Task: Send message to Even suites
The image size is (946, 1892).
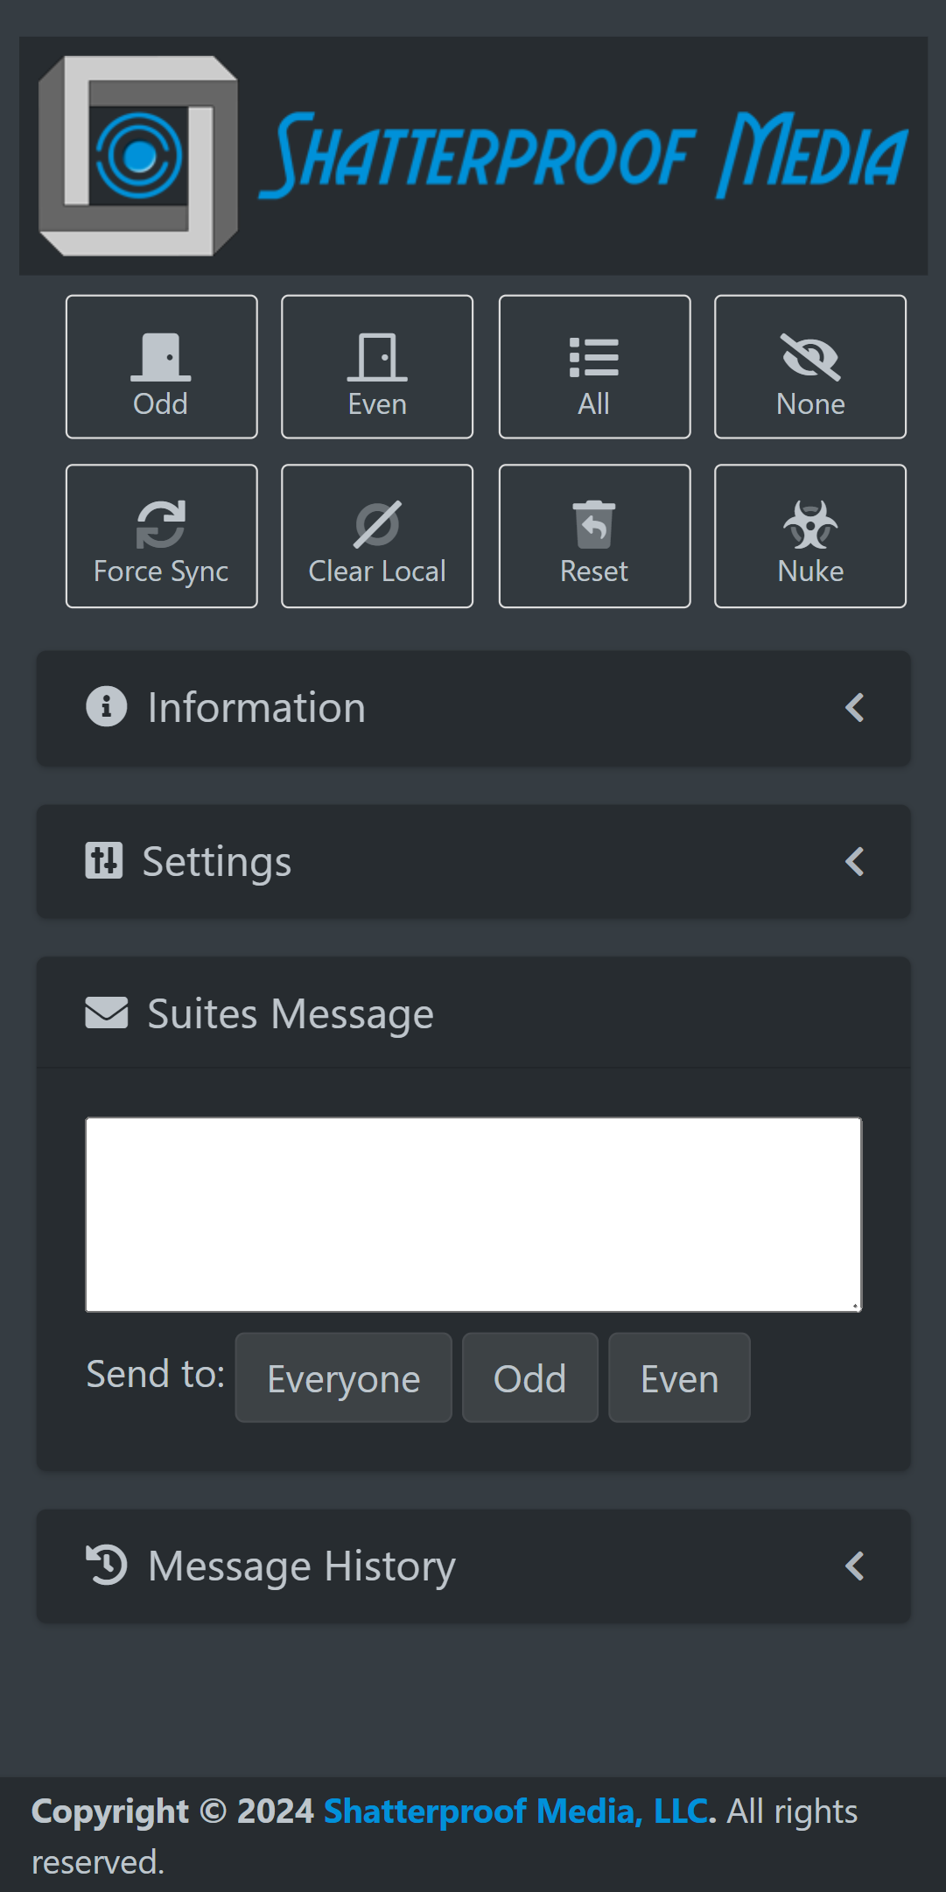Action: 679,1378
